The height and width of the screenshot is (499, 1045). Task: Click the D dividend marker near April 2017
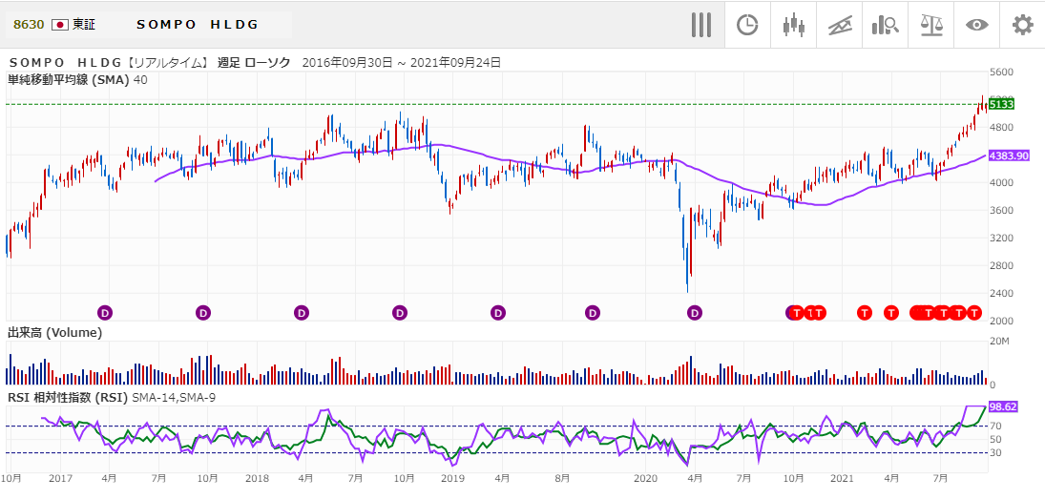pos(105,312)
